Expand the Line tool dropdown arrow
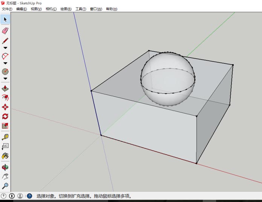The image size is (262, 202). point(5,48)
